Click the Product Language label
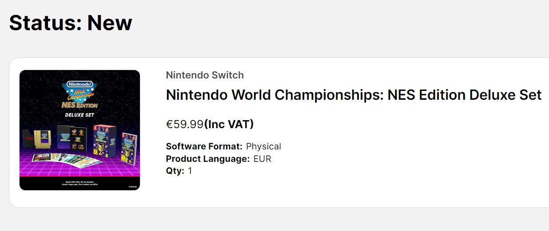This screenshot has width=549, height=231. pos(207,159)
